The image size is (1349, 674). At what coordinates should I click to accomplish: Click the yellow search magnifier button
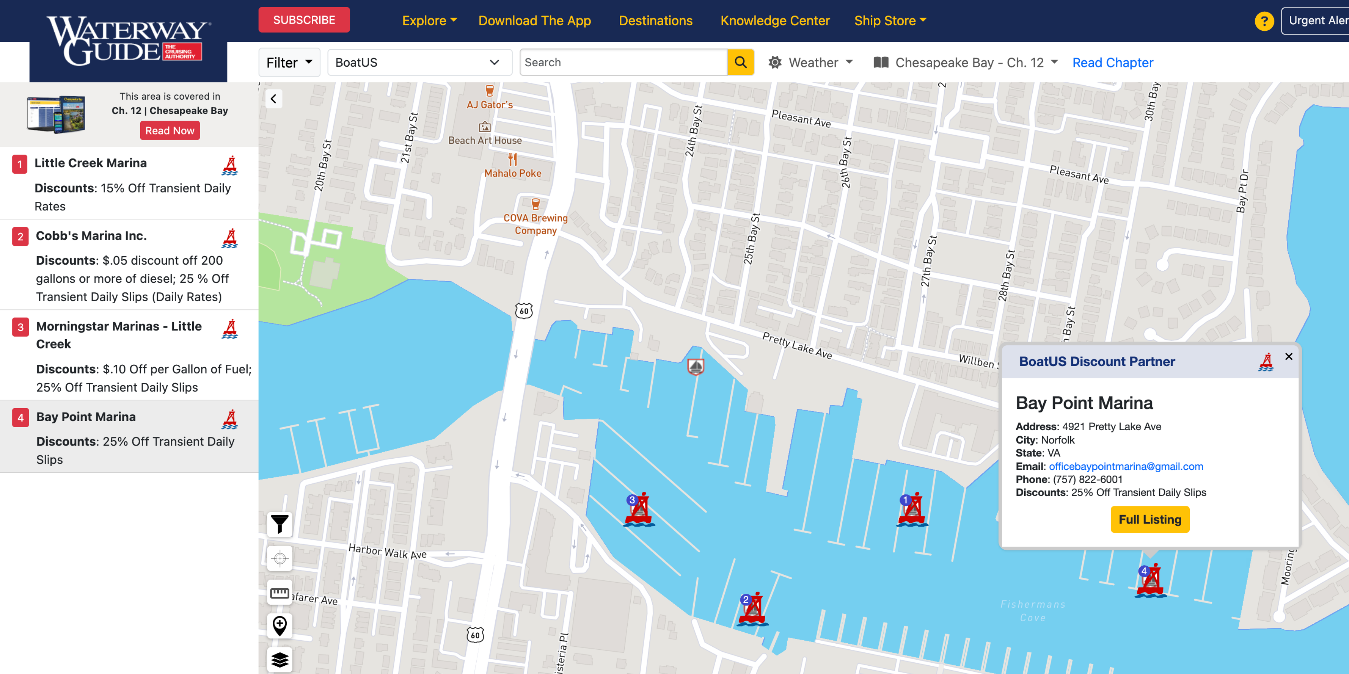[740, 62]
